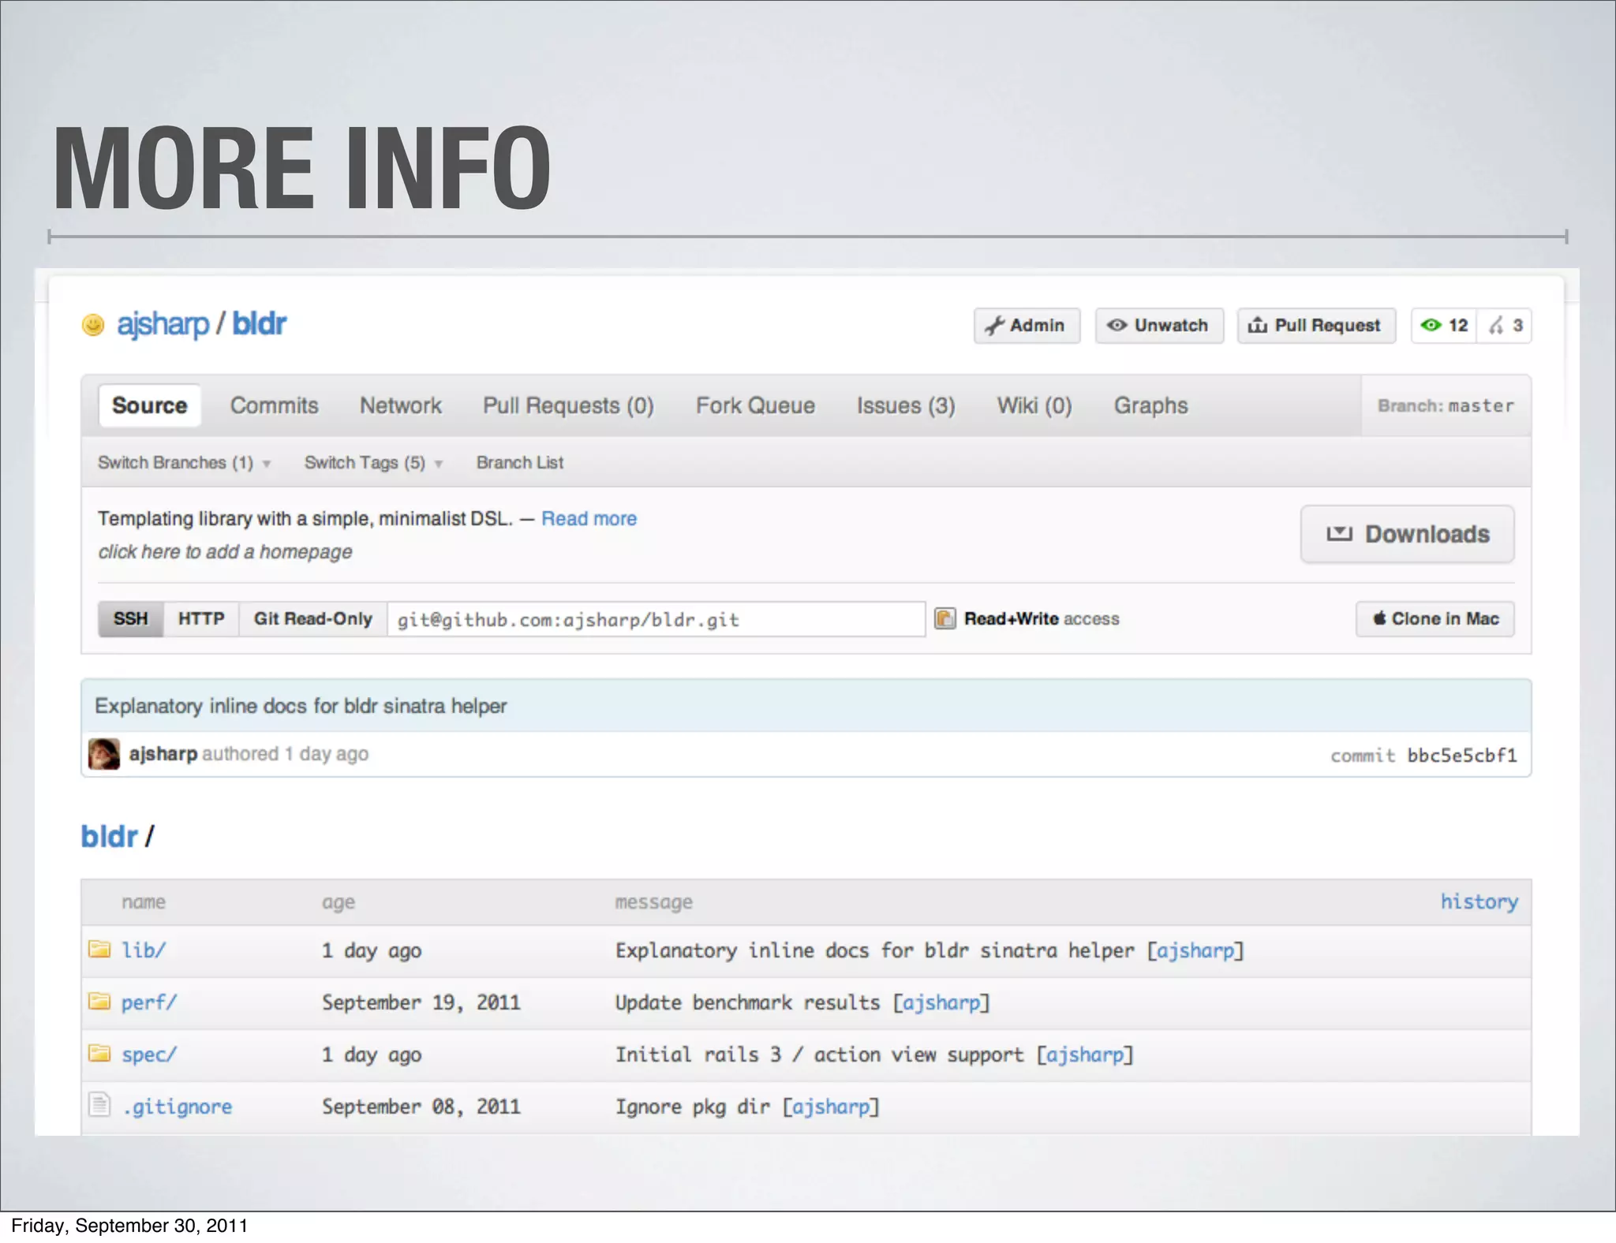The width and height of the screenshot is (1616, 1243).
Task: Open the 'Update benchmark results' commit message
Action: 747,1002
